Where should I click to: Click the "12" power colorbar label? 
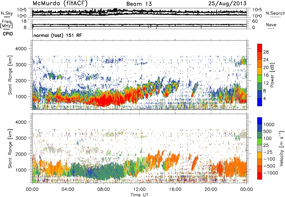click(x=266, y=83)
